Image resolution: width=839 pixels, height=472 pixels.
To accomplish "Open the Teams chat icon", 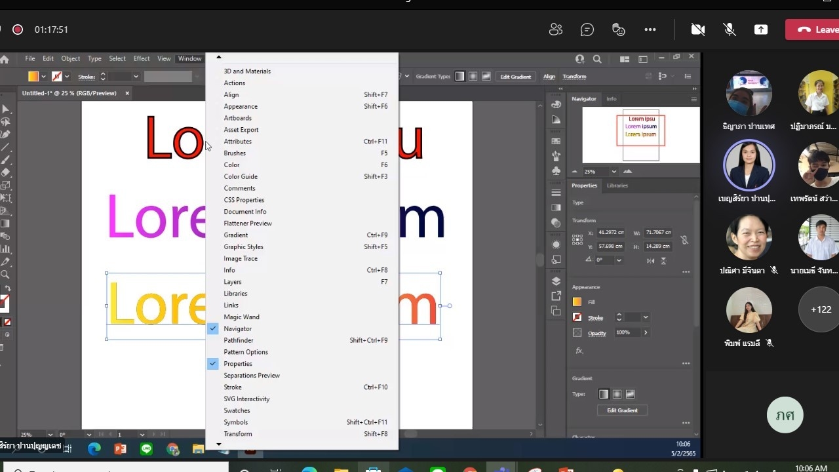I will 587,29.
